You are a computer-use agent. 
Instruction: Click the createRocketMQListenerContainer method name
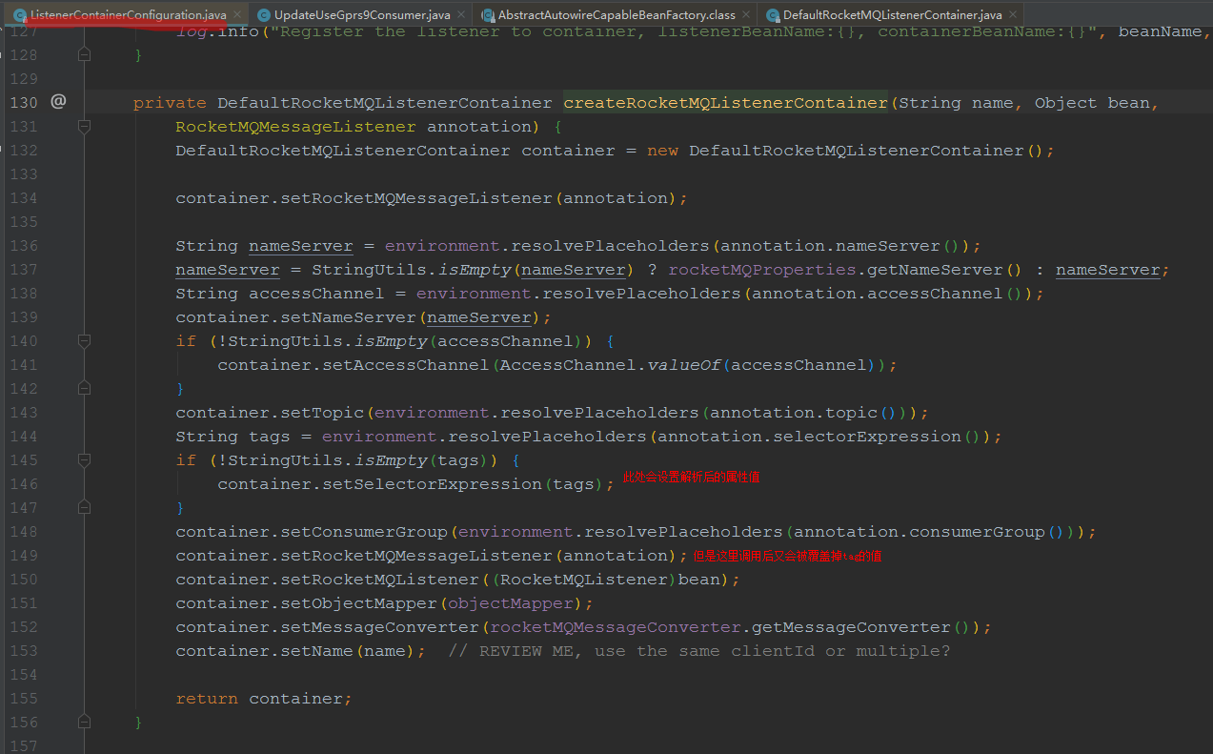click(x=726, y=103)
